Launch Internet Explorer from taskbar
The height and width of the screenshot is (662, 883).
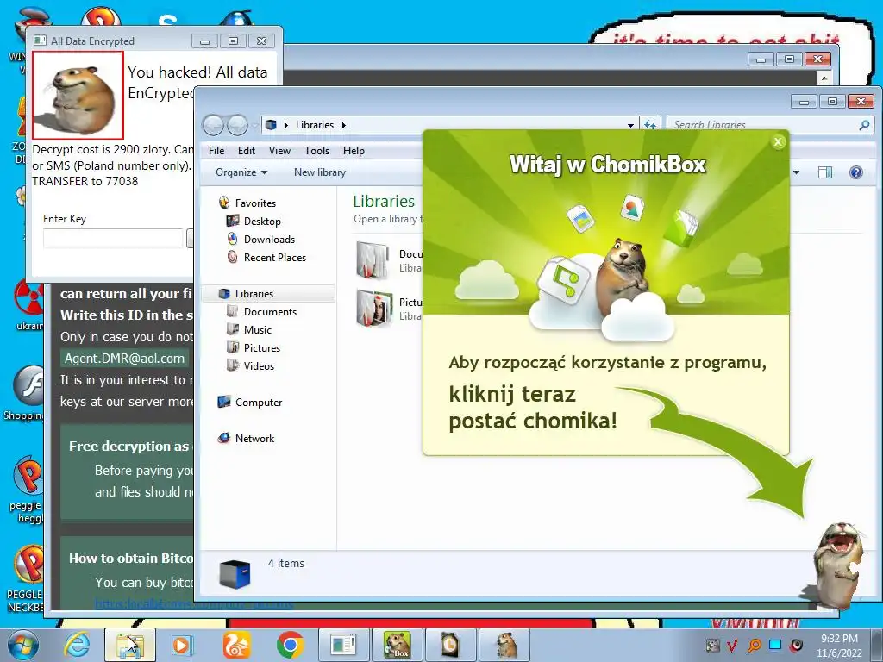(77, 645)
